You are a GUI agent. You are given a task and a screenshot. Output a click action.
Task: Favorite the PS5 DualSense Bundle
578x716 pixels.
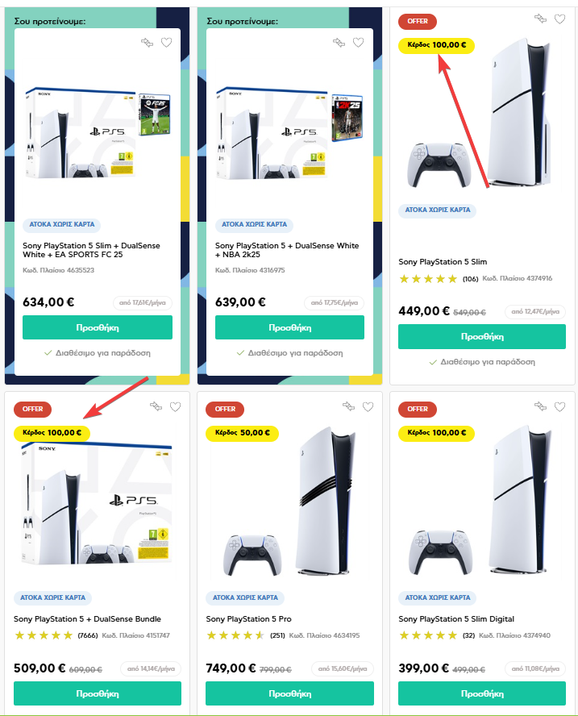pyautogui.click(x=175, y=406)
